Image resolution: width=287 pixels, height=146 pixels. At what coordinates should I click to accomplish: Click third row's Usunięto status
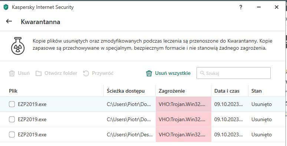(x=261, y=135)
